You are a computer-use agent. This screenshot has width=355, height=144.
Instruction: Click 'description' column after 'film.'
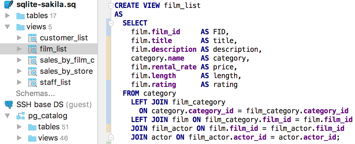coord(174,49)
